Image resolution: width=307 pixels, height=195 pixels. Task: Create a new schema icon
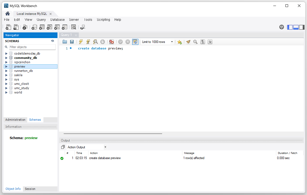pyautogui.click(x=34, y=27)
